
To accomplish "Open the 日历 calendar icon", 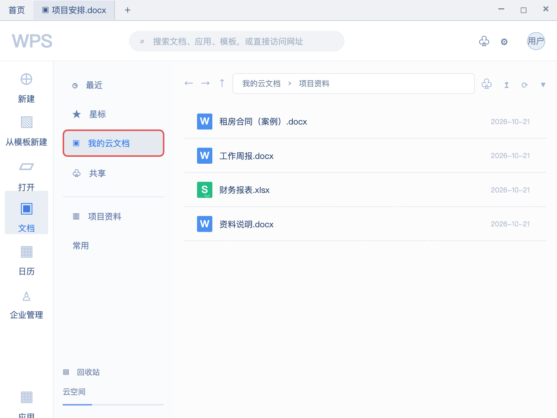I will point(27,252).
